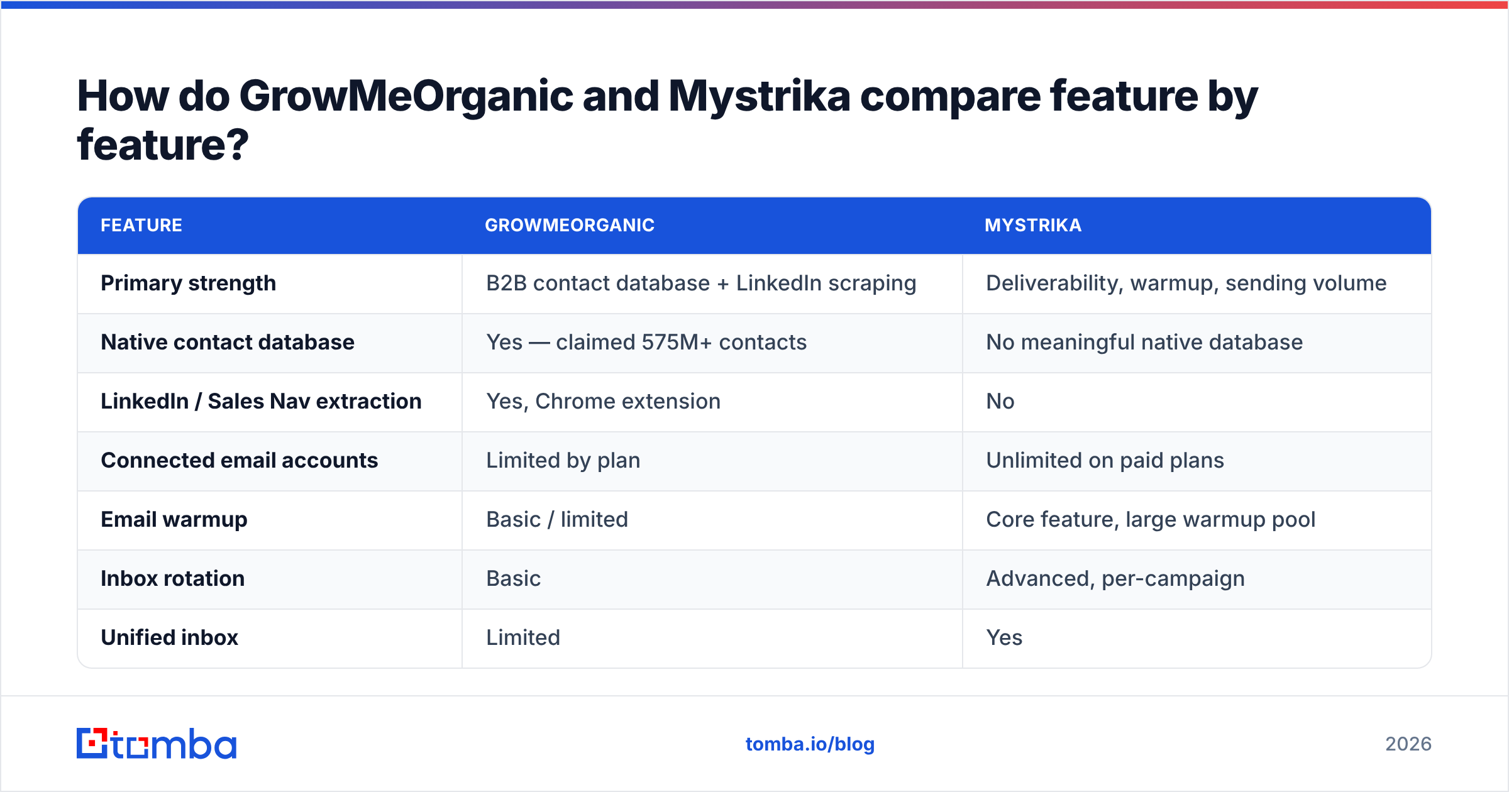Click 'Connected email accounts' row label
The image size is (1509, 792).
tap(240, 460)
